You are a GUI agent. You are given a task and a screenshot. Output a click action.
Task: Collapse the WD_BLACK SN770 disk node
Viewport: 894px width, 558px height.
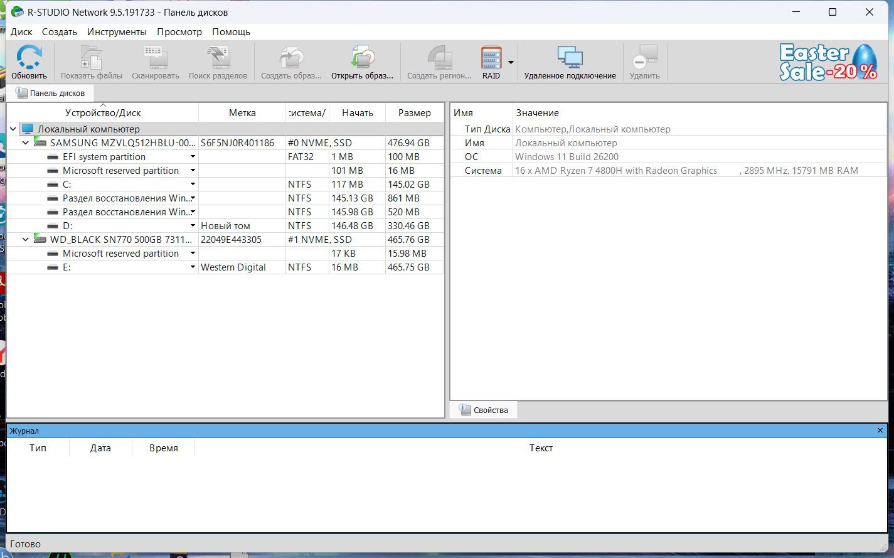pyautogui.click(x=26, y=240)
